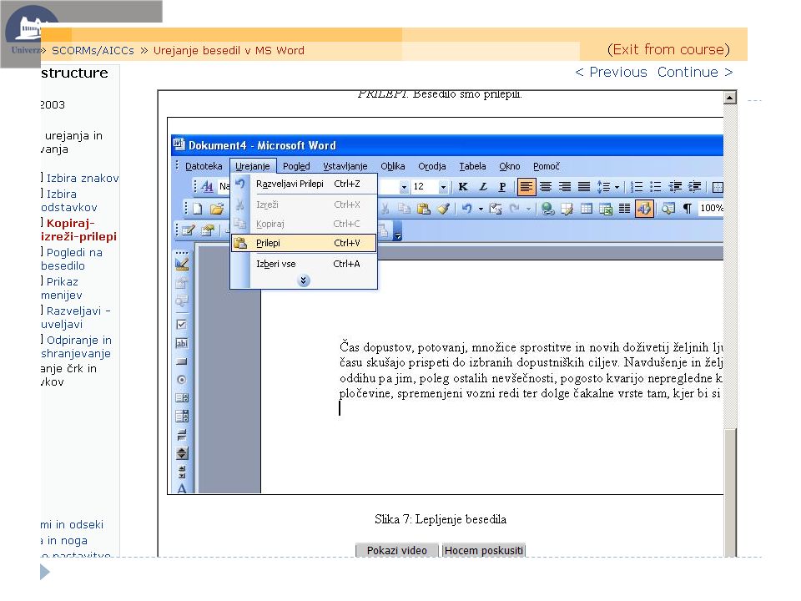Screen dimensions: 801x601
Task: Click the Open folder icon
Action: click(217, 209)
